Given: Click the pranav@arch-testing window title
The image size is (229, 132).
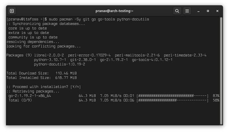Looking at the screenshot, I should 114,11.
